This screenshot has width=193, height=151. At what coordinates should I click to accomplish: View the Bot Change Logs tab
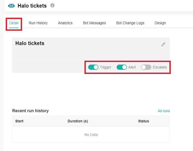point(130,23)
